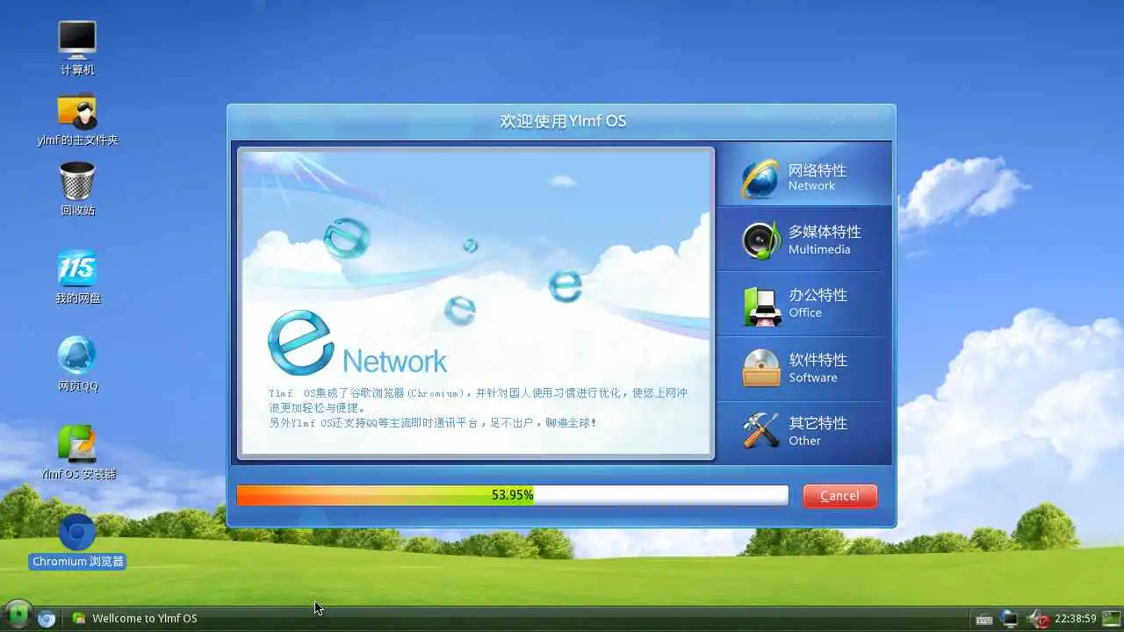
Task: Select the 多媒体特性 Multimedia tab
Action: click(x=803, y=240)
